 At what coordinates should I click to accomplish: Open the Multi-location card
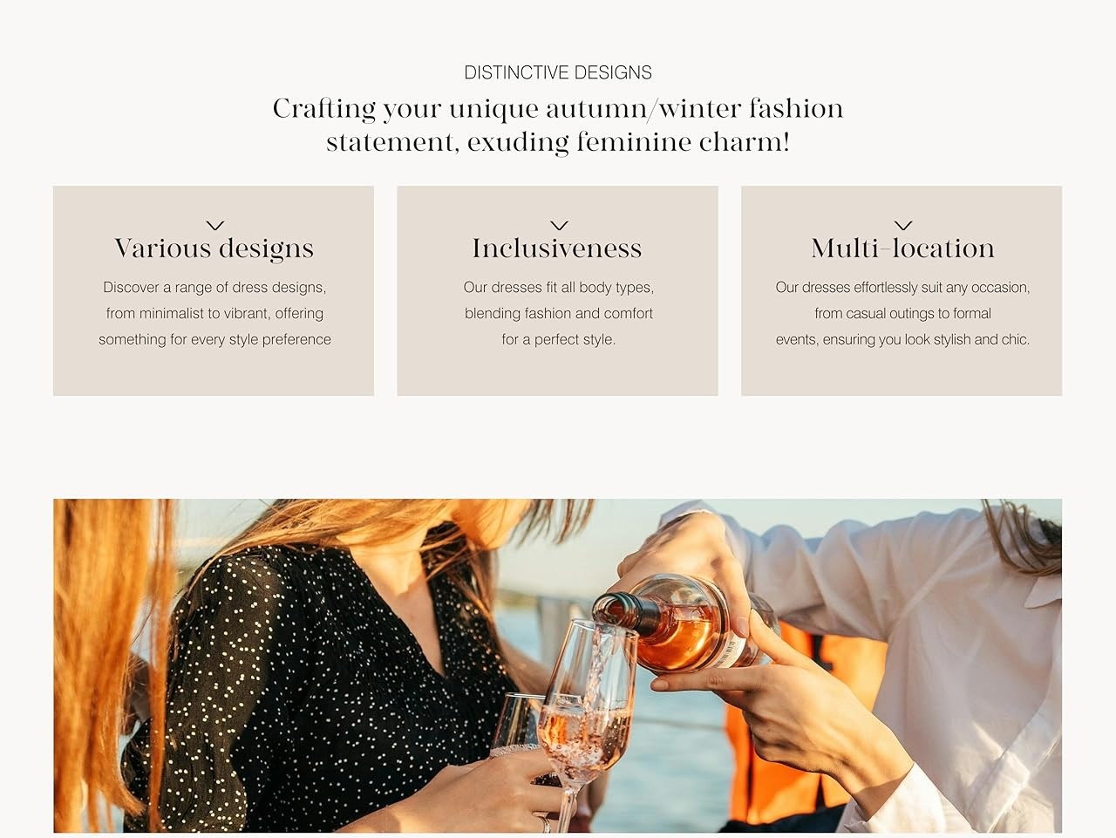[x=902, y=290]
